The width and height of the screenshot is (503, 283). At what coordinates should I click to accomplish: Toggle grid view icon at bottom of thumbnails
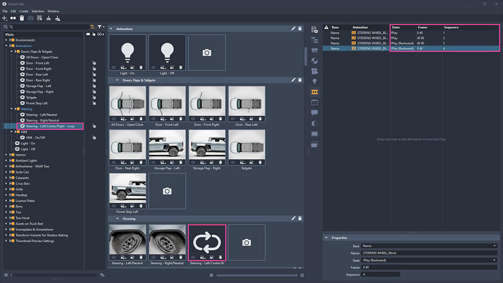point(302,275)
